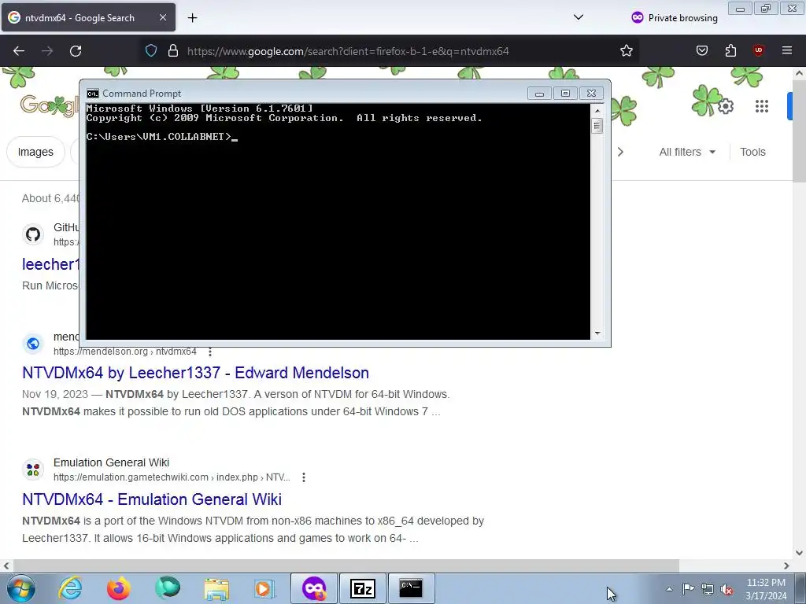Open Windows Media Player from the taskbar

pyautogui.click(x=264, y=588)
